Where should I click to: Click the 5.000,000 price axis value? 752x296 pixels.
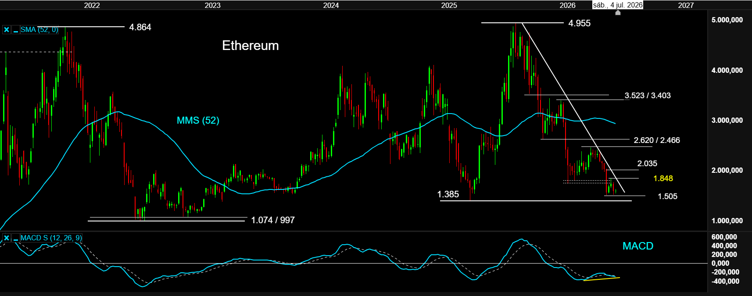click(x=727, y=20)
